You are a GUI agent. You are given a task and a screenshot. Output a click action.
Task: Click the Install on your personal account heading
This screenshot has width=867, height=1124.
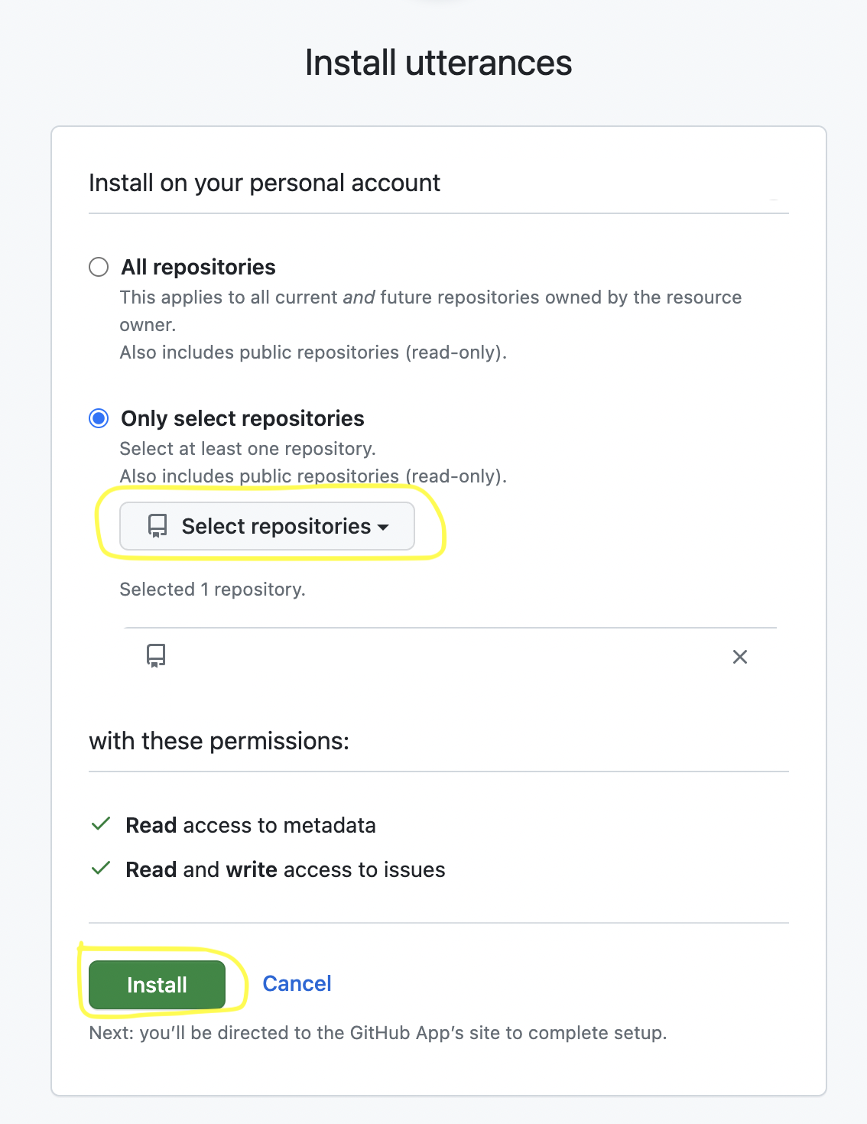(265, 183)
